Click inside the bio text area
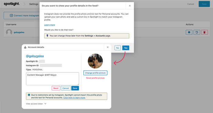This screenshot has height=113, width=213. [x=52, y=79]
